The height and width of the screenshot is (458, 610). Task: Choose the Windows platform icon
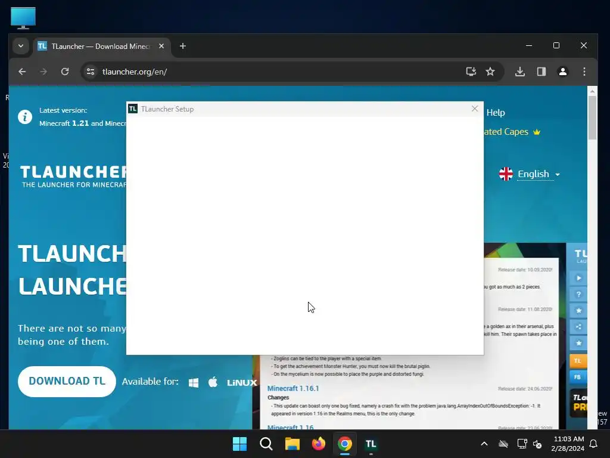point(194,382)
